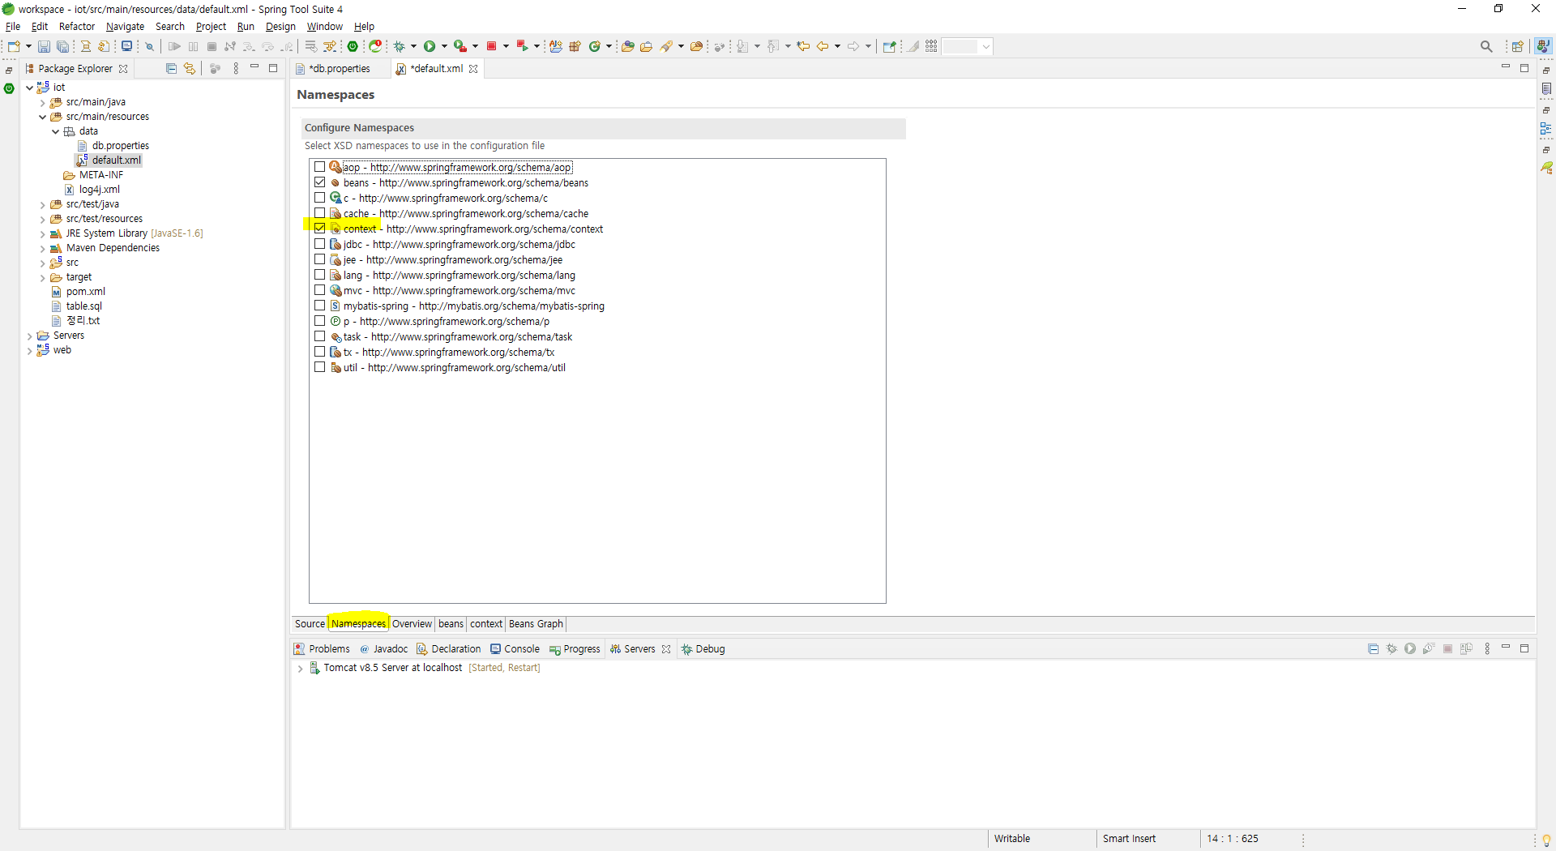The width and height of the screenshot is (1556, 851).
Task: Click the Open Terminal monitor icon
Action: 126,46
